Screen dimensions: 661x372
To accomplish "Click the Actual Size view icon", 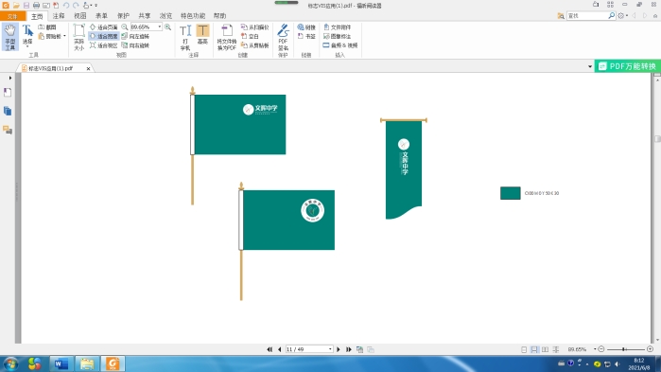I will 78,37.
